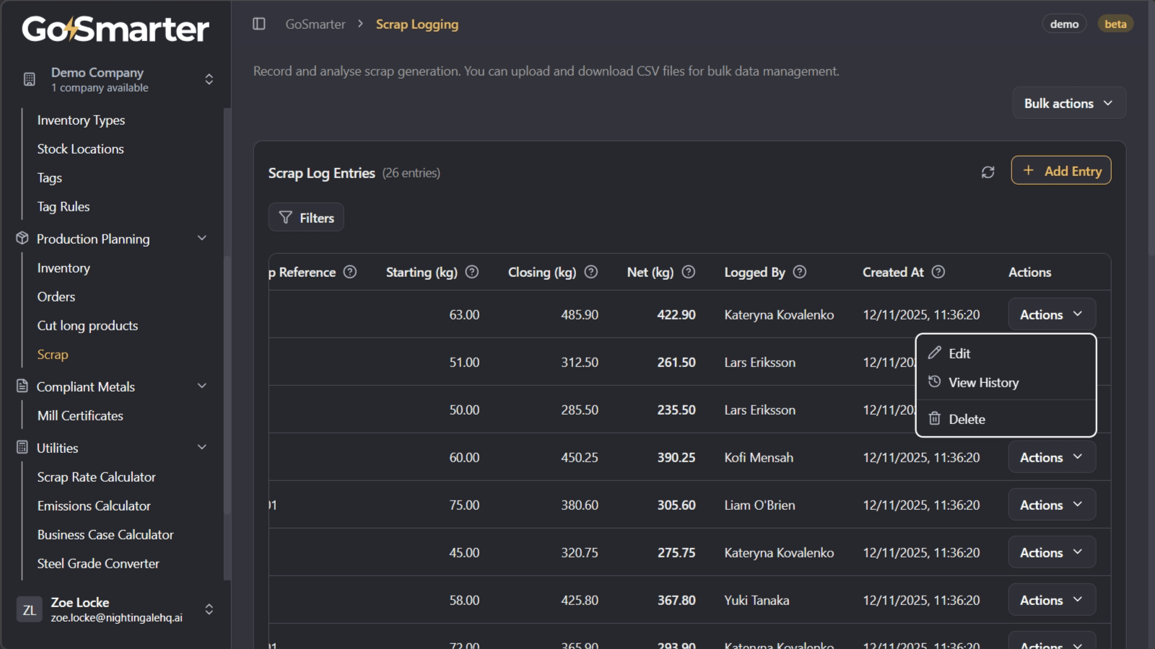Open the Bulk actions dropdown

pos(1068,102)
